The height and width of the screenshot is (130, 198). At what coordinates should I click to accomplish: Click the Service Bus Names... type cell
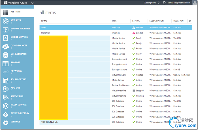pos(121,85)
